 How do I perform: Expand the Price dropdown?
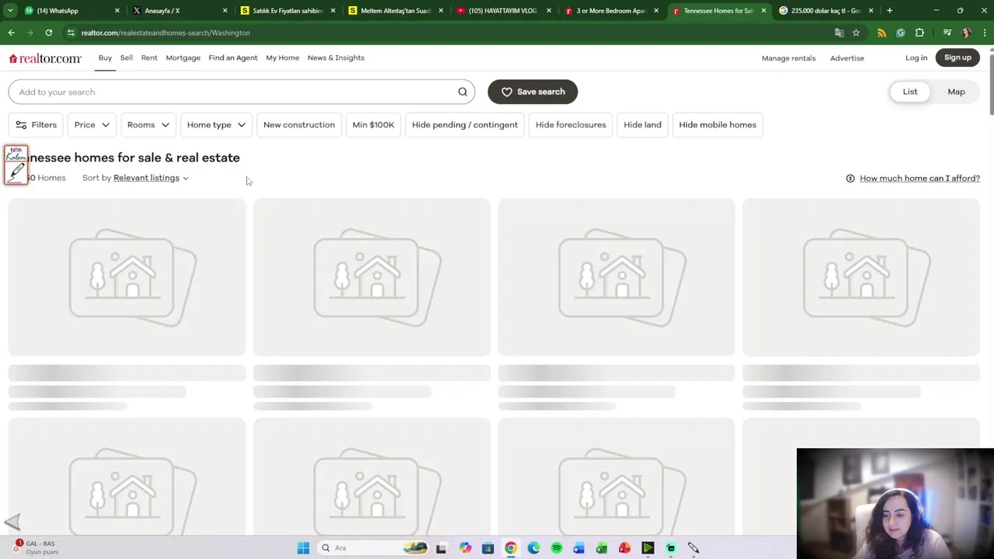(92, 125)
